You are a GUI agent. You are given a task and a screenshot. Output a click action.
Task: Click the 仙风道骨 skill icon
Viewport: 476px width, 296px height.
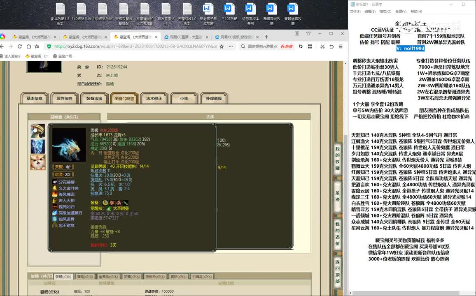tap(55, 219)
